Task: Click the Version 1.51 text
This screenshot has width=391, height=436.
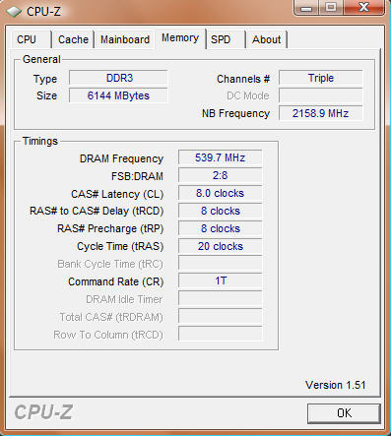Action: [x=336, y=385]
